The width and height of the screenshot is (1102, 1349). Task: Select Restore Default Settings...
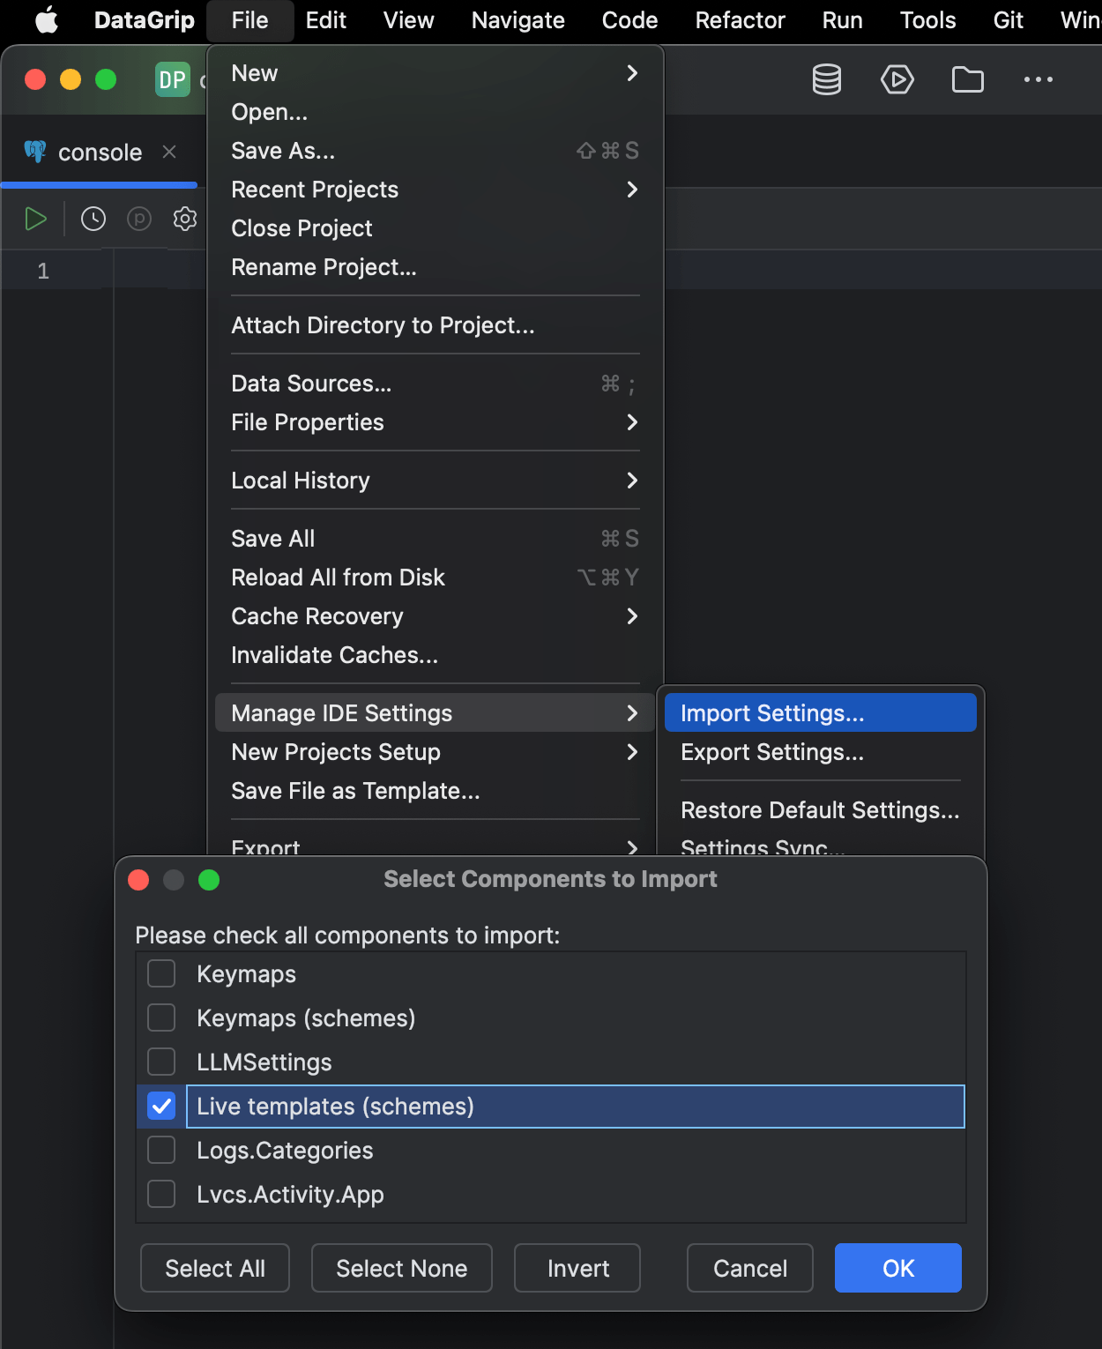click(821, 810)
